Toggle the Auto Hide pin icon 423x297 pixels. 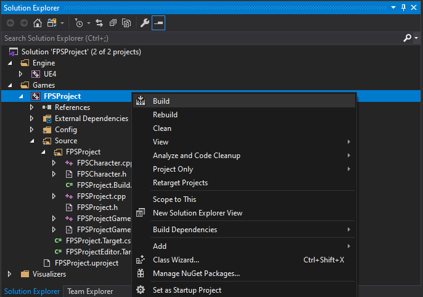click(x=403, y=7)
